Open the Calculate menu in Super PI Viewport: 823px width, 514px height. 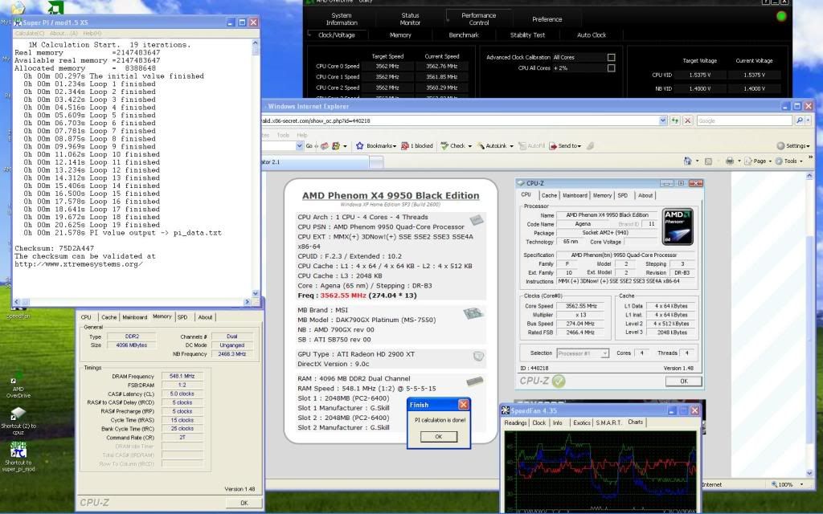[30, 33]
